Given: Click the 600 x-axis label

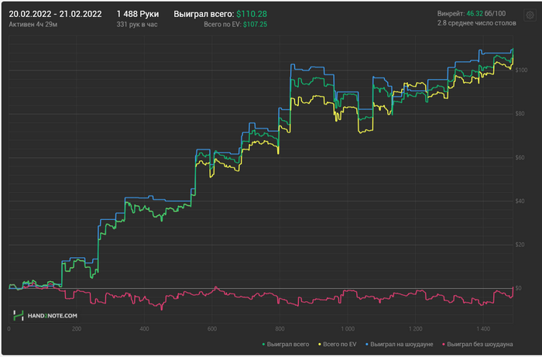Looking at the screenshot, I should (x=212, y=329).
